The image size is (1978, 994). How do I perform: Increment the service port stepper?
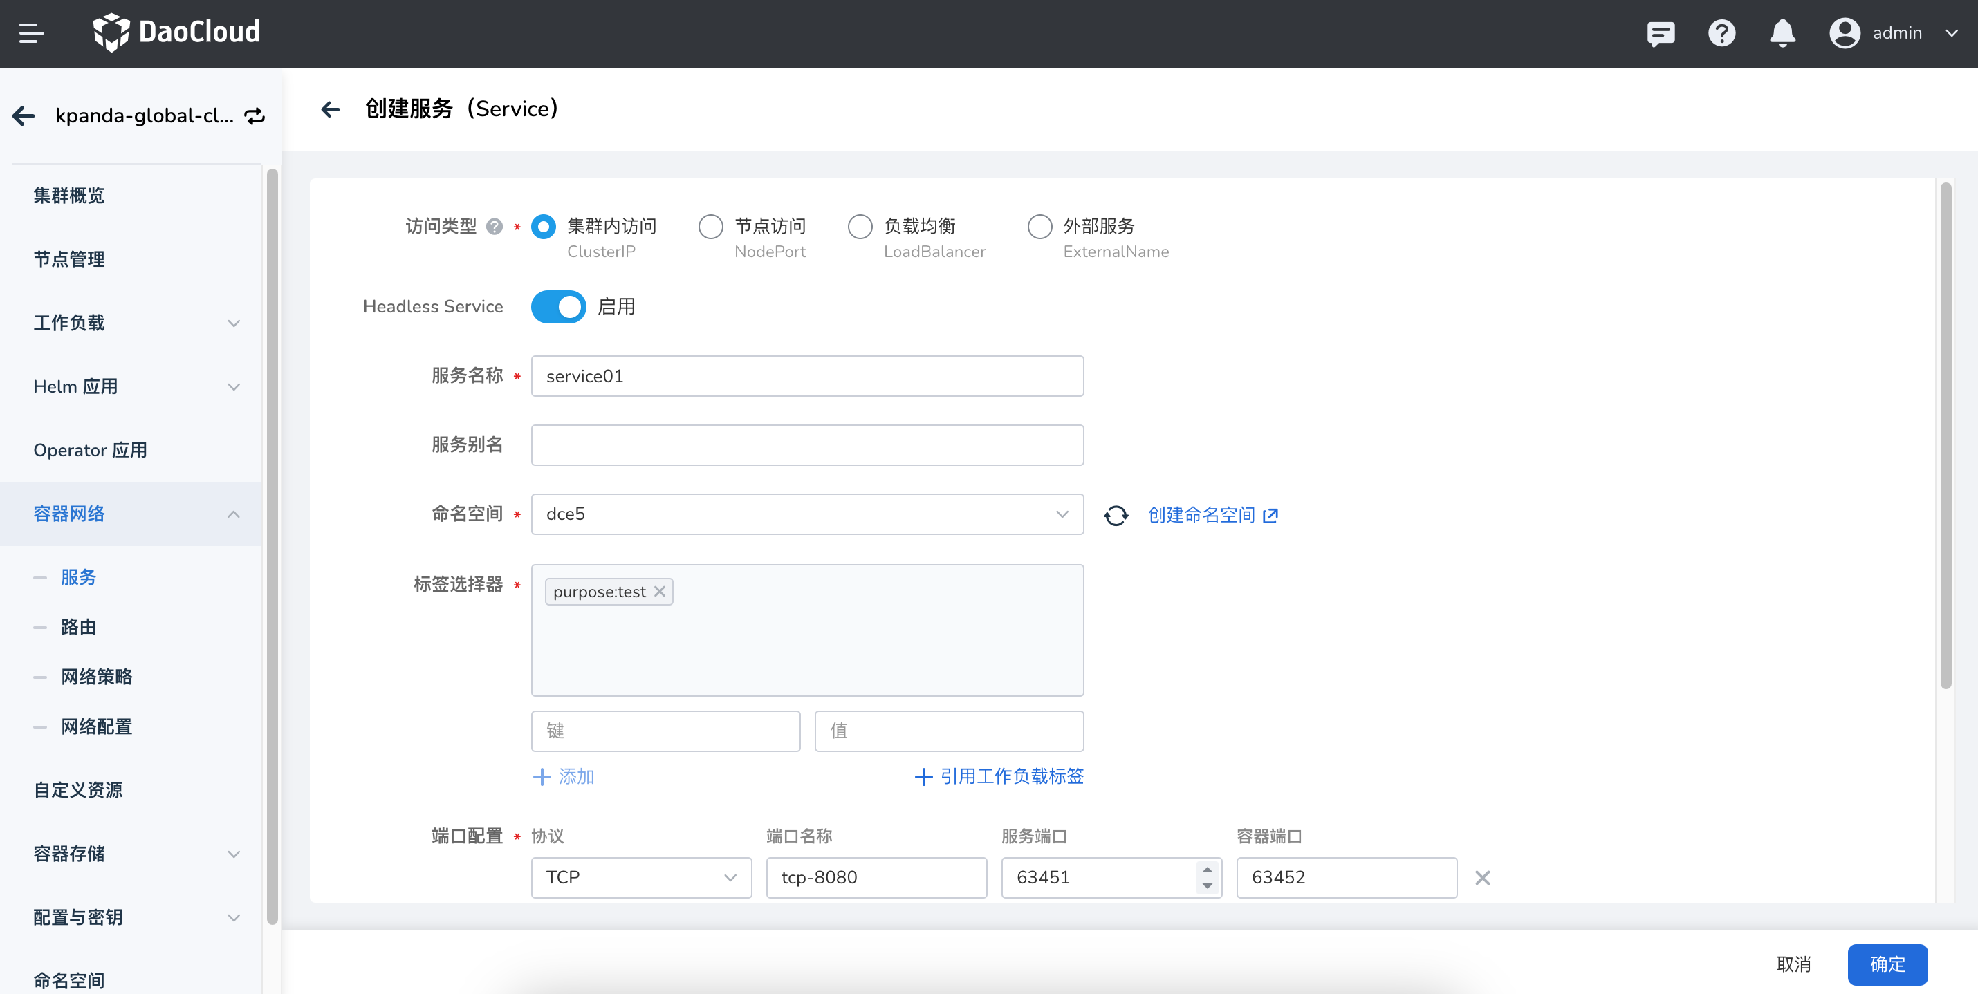1207,870
